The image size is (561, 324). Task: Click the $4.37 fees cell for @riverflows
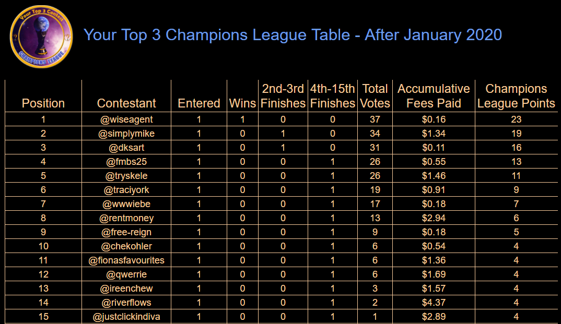tap(434, 303)
